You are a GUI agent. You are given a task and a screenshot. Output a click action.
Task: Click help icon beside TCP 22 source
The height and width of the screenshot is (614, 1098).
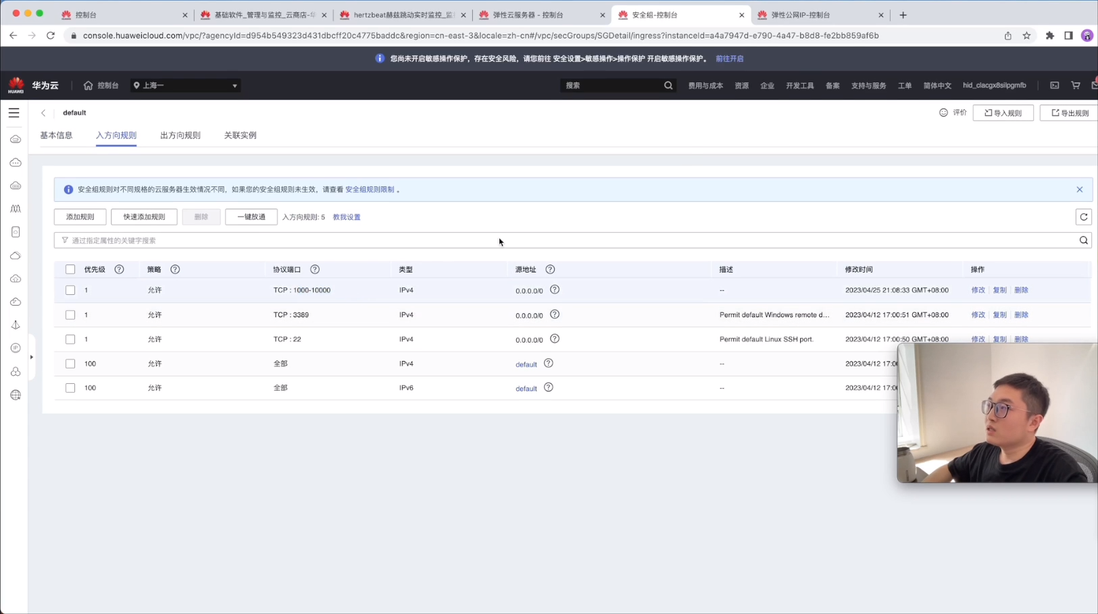[x=555, y=339]
